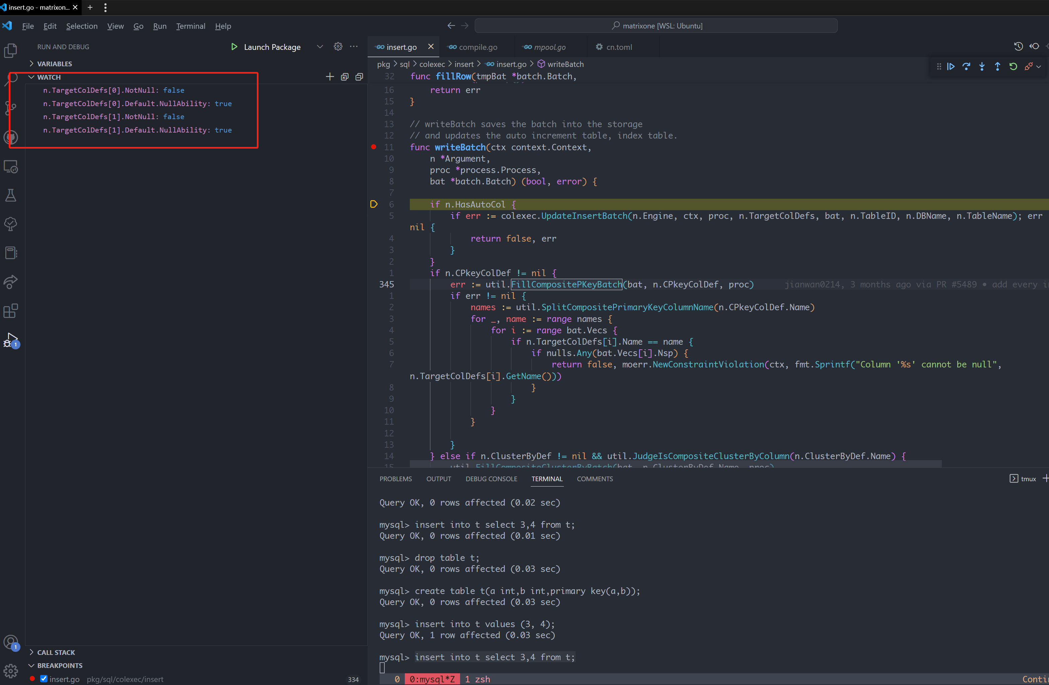Open launch.json via the gear icon

coord(338,46)
